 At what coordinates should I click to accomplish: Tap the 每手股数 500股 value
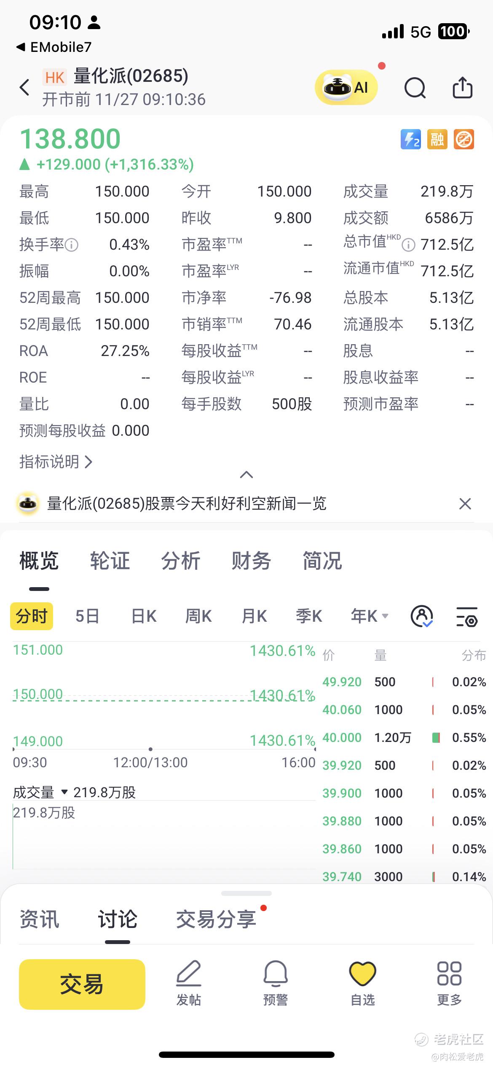click(292, 404)
